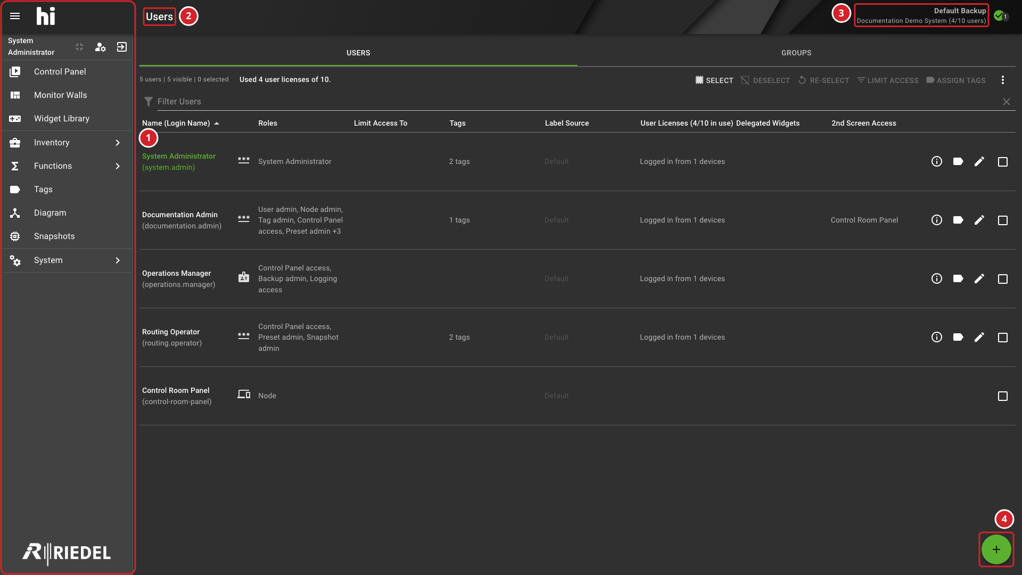Select the System Administrator checkbox
Image resolution: width=1022 pixels, height=575 pixels.
pos(1002,161)
